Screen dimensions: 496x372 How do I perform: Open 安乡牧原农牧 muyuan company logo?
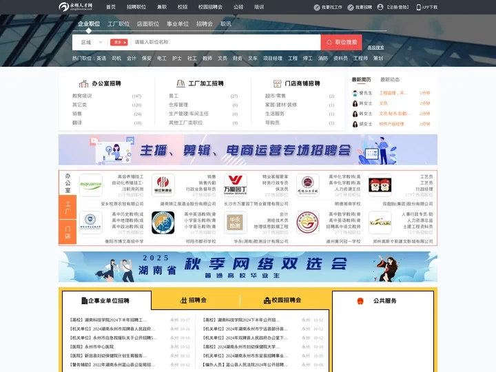(x=91, y=185)
